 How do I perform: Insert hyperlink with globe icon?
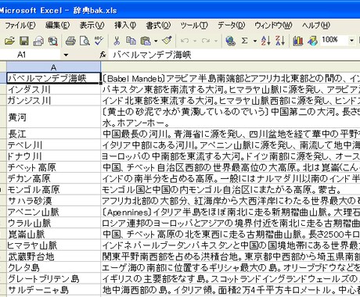pos(231,41)
